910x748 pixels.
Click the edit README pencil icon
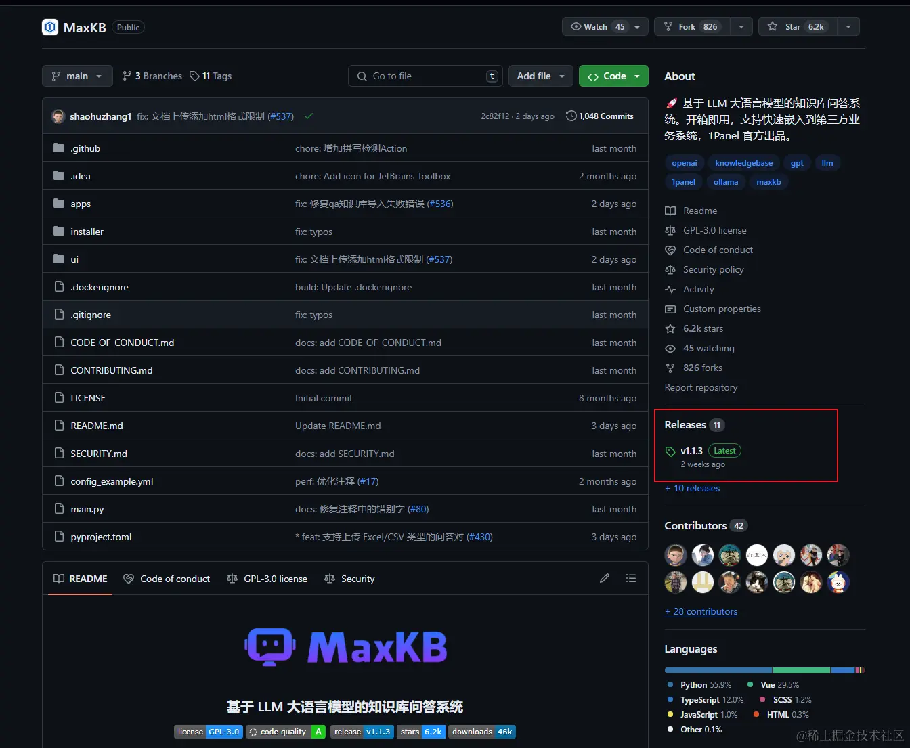[x=605, y=578]
